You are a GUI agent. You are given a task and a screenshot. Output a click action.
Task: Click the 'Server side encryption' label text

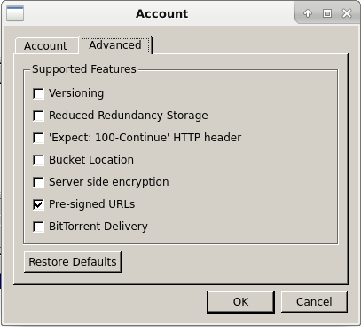109,182
